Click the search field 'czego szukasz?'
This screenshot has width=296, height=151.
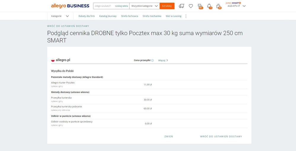(103, 6)
